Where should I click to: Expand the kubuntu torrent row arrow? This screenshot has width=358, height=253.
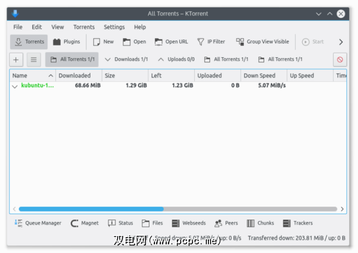click(x=15, y=86)
